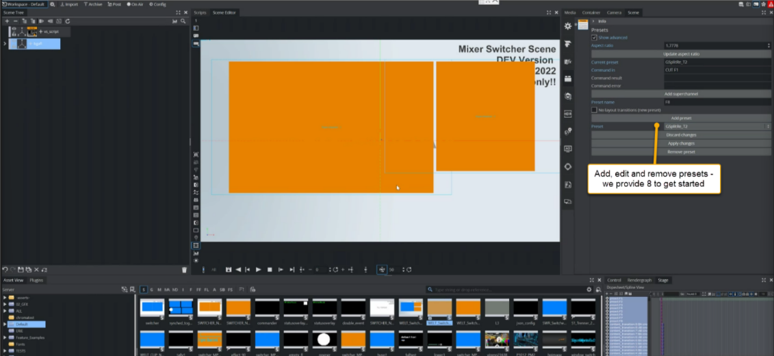Click the add container plus icon
This screenshot has height=356, width=774.
click(6, 21)
